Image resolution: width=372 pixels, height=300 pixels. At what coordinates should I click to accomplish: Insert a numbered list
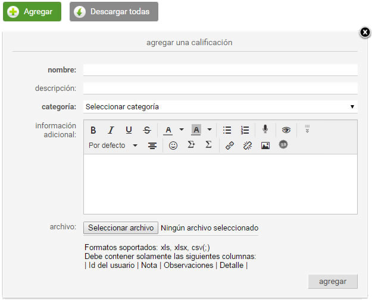point(245,130)
